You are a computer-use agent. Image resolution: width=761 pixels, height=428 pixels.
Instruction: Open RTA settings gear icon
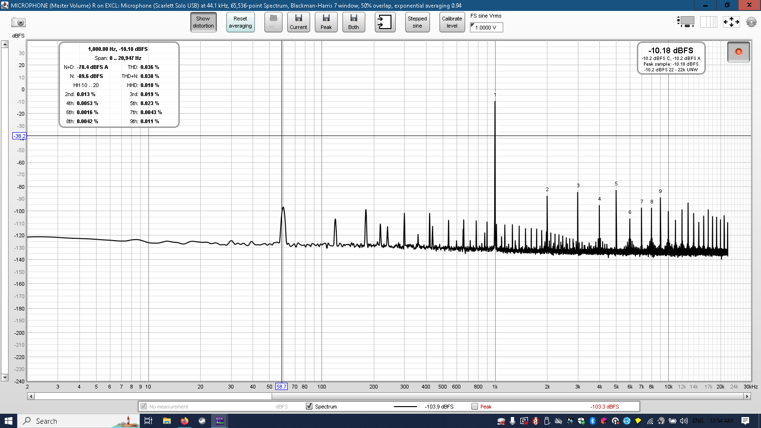click(751, 22)
